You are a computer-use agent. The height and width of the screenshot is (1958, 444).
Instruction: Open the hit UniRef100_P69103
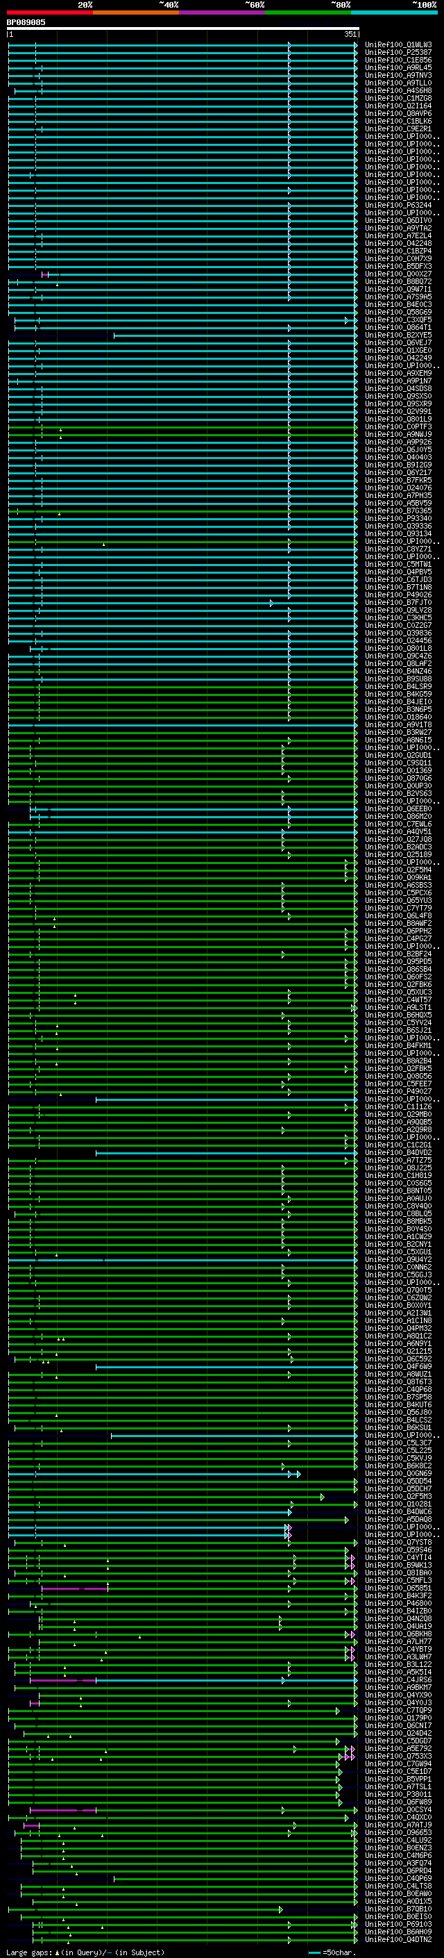pos(398,1924)
